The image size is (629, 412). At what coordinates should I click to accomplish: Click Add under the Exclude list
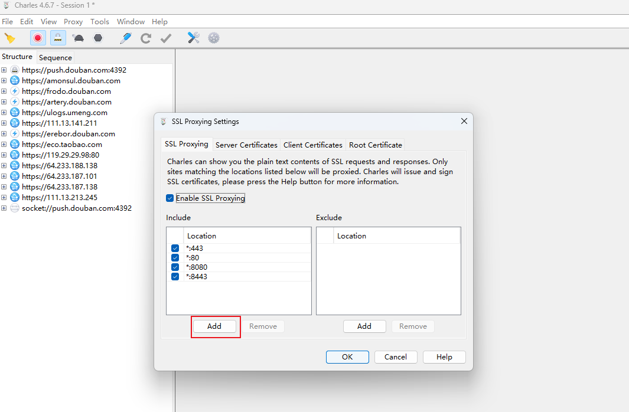click(364, 326)
